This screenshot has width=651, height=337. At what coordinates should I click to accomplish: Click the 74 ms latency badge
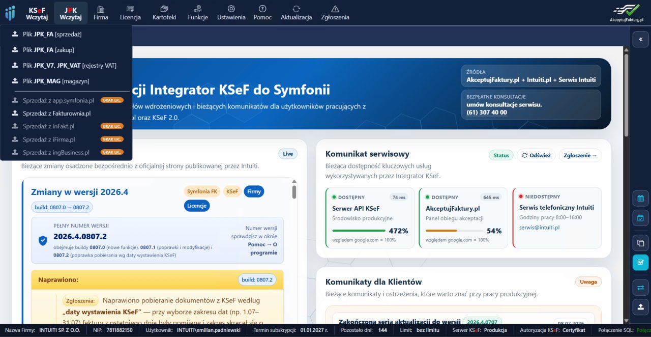pos(398,197)
